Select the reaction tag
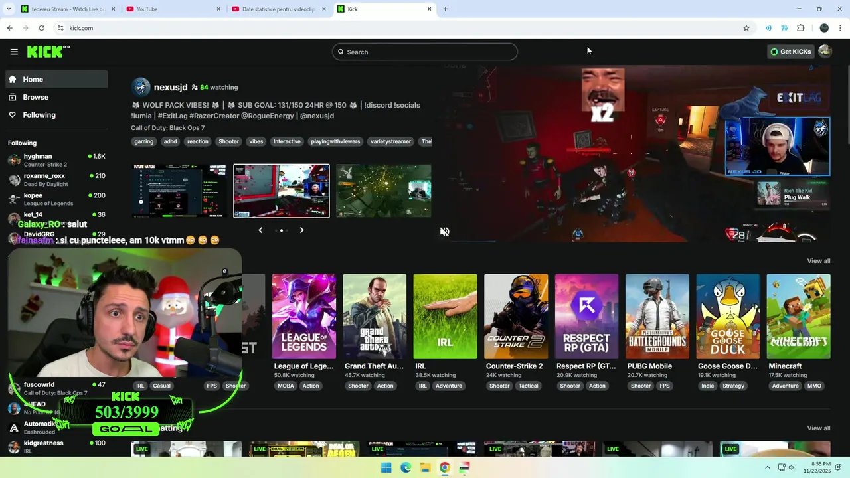The height and width of the screenshot is (478, 850). (198, 141)
